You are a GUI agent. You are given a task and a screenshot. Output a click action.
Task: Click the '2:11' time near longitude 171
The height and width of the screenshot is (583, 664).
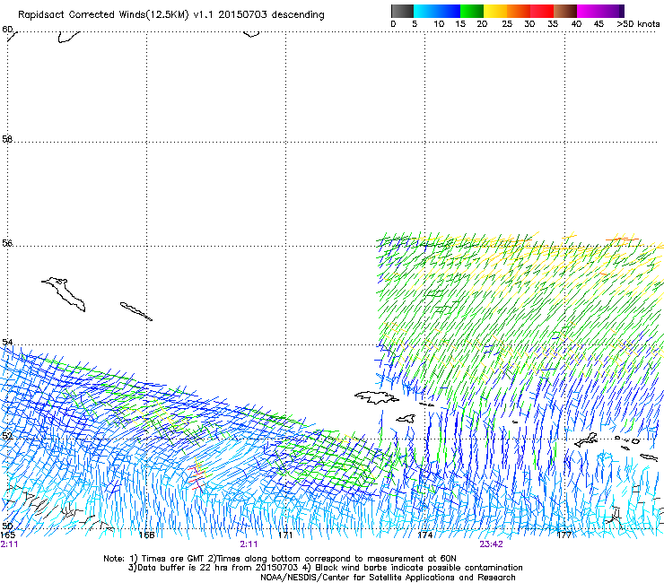coord(249,544)
